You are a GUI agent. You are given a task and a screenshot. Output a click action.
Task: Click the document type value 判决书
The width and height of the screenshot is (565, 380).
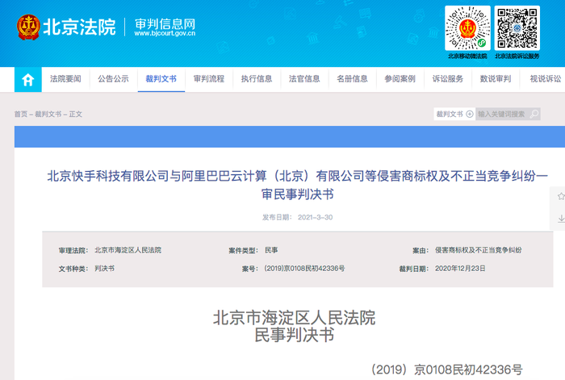[104, 269]
